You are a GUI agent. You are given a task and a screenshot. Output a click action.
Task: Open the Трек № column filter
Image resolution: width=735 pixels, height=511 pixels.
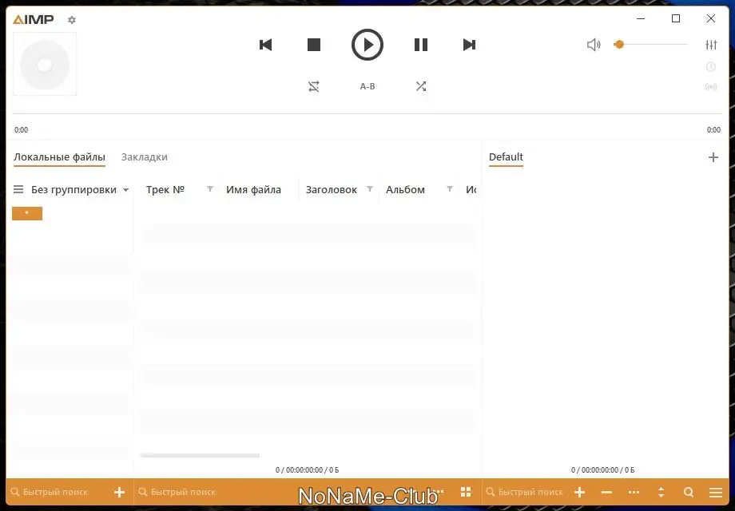click(x=210, y=189)
